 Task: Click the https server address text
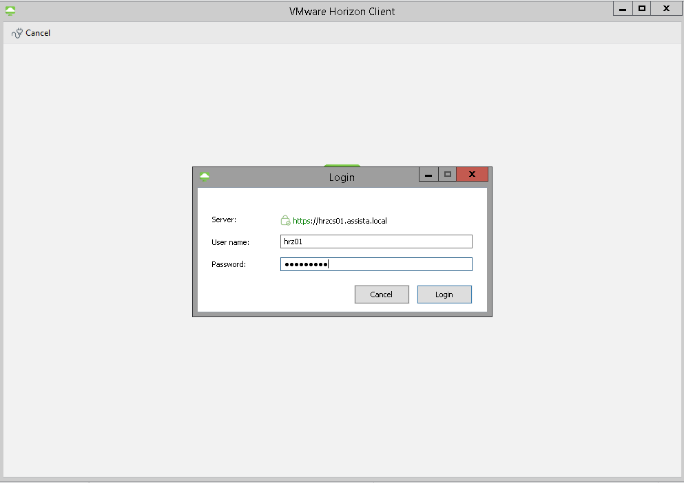coord(340,221)
